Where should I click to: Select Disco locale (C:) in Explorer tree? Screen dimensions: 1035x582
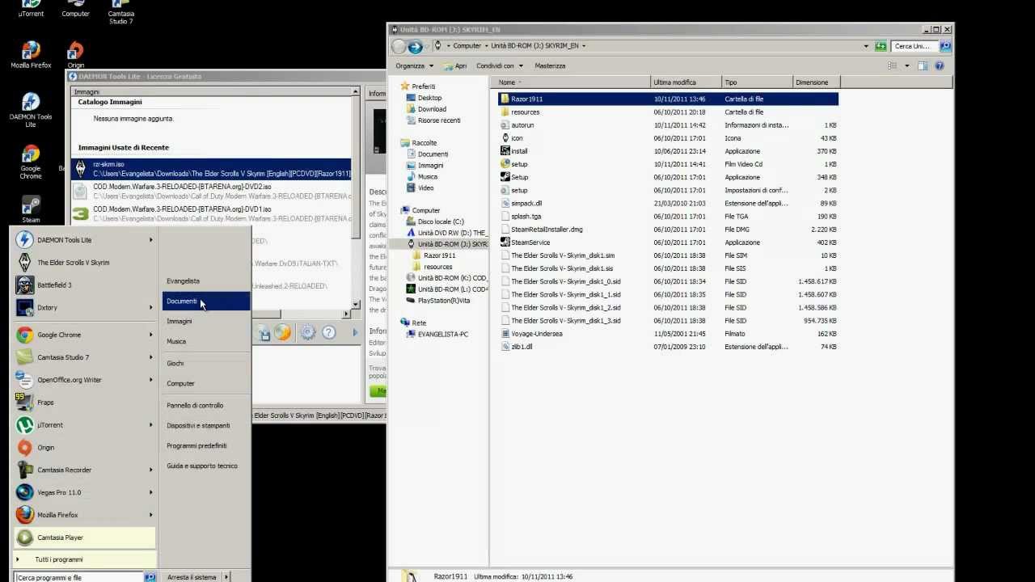441,221
